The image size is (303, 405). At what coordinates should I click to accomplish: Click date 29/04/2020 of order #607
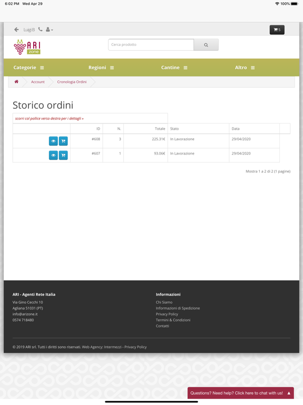pos(241,153)
